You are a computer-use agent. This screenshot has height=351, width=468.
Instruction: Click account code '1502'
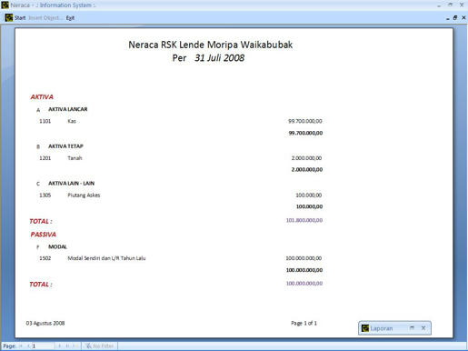click(45, 258)
